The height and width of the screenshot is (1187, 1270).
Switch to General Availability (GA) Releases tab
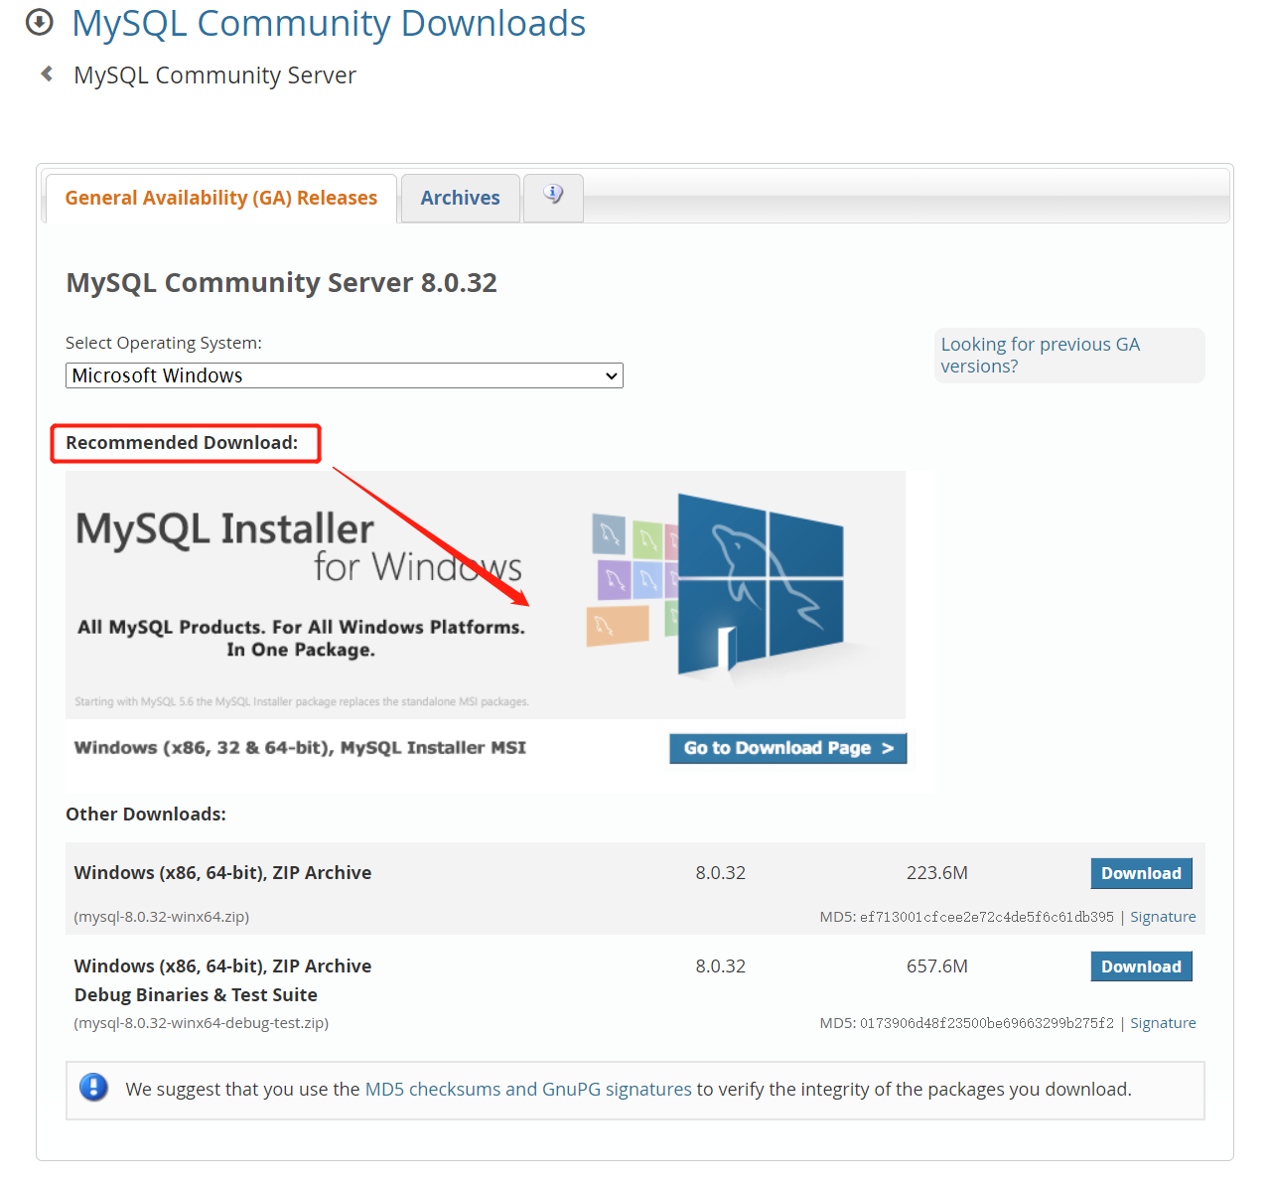220,198
